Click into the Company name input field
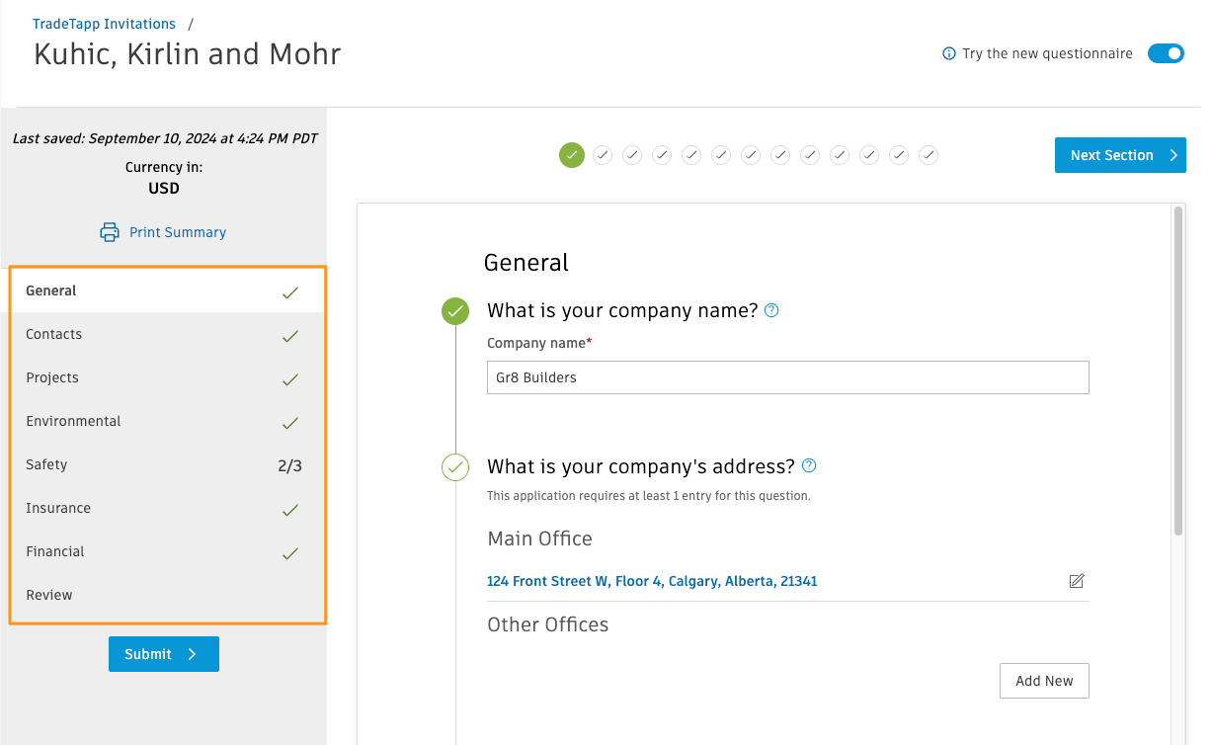 (x=787, y=377)
